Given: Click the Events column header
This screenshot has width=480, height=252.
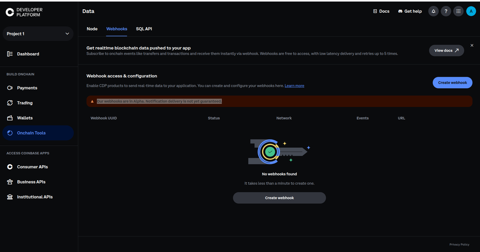Looking at the screenshot, I should [363, 118].
